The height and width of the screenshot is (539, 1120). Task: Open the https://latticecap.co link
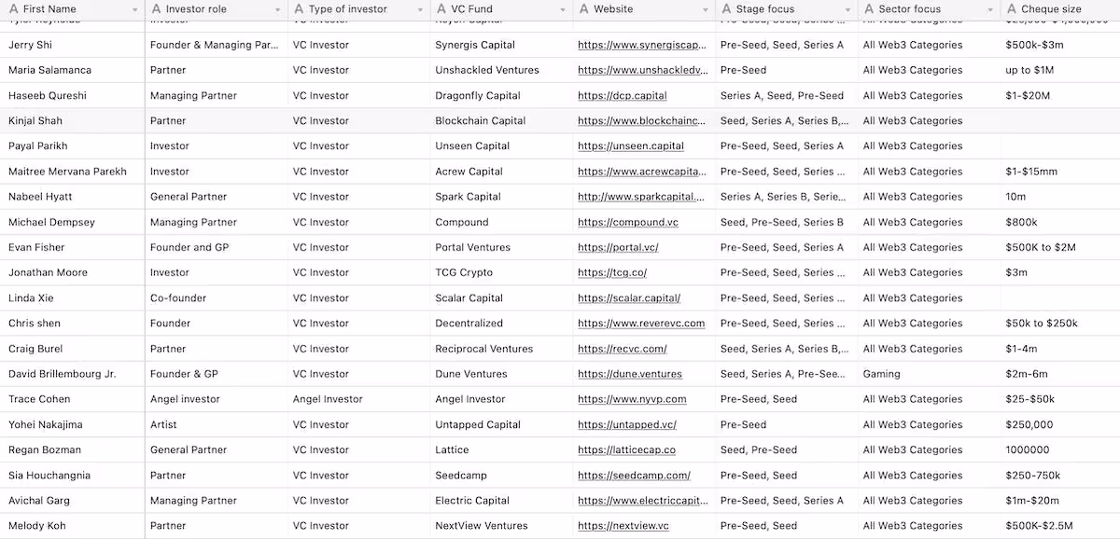(626, 449)
